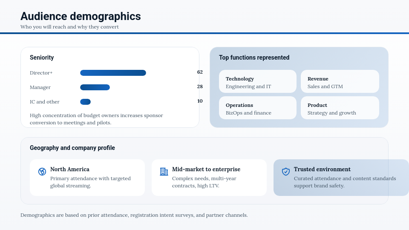Click the Top functions represented heading

click(x=254, y=57)
